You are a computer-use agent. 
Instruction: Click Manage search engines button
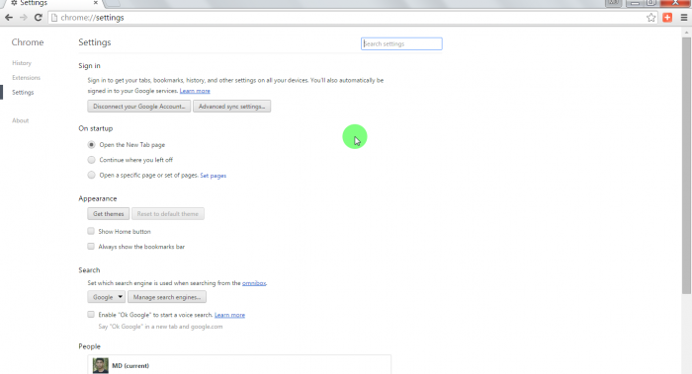click(x=167, y=297)
